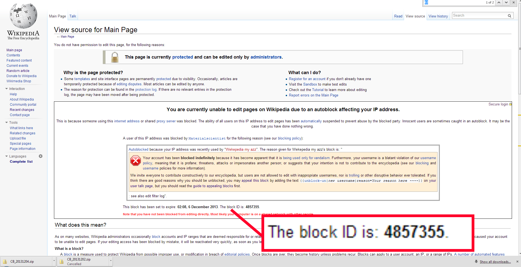The width and height of the screenshot is (521, 267).
Task: Open Featured content sidebar link
Action: pos(19,60)
